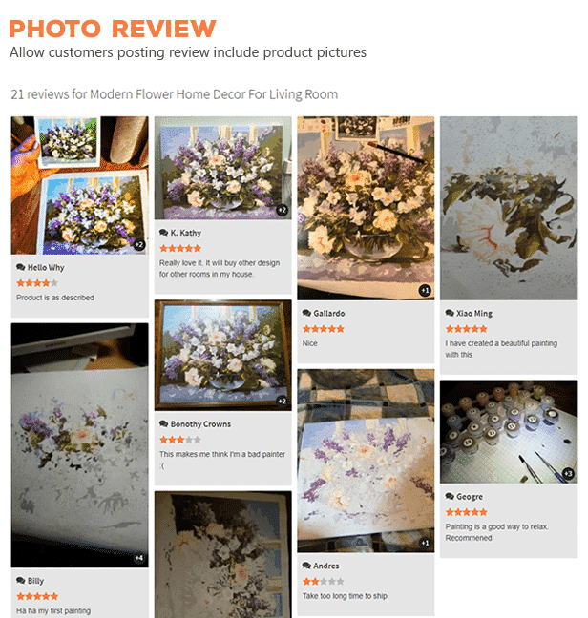The width and height of the screenshot is (588, 618).
Task: Open Bonothy Crowns' framed painting photo
Action: point(222,355)
